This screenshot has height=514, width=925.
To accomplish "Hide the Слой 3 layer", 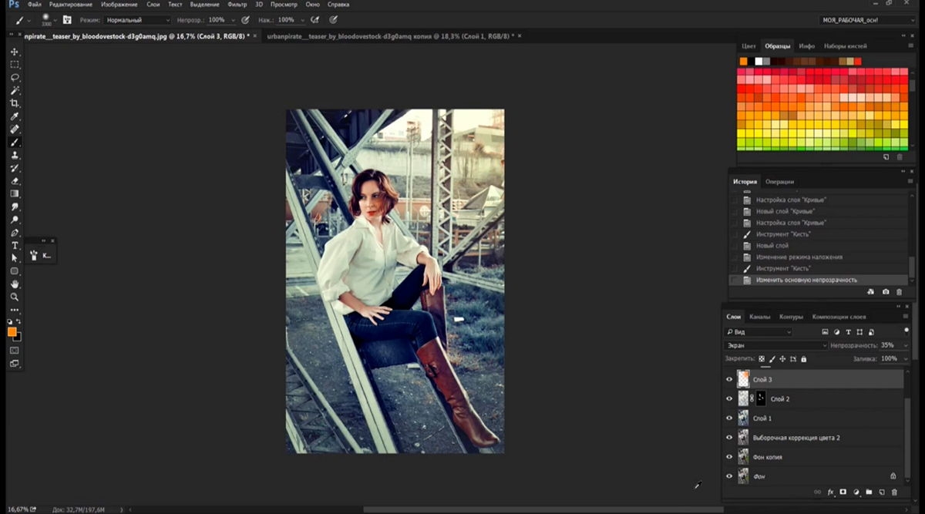I will (x=729, y=380).
